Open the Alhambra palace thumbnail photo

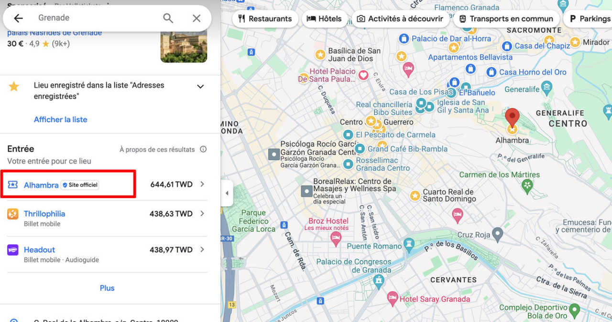(x=184, y=47)
